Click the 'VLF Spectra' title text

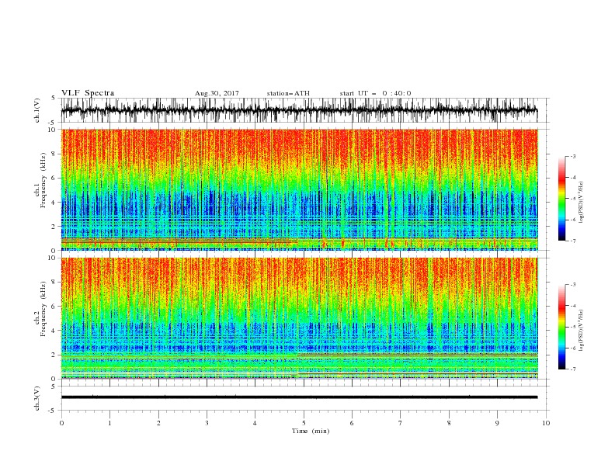click(88, 93)
